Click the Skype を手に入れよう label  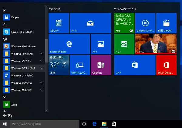click(22, 32)
